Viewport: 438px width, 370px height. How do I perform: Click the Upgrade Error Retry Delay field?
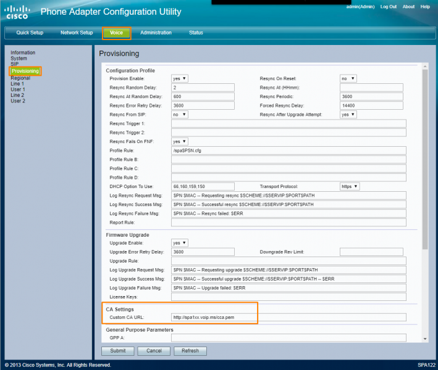(203, 252)
